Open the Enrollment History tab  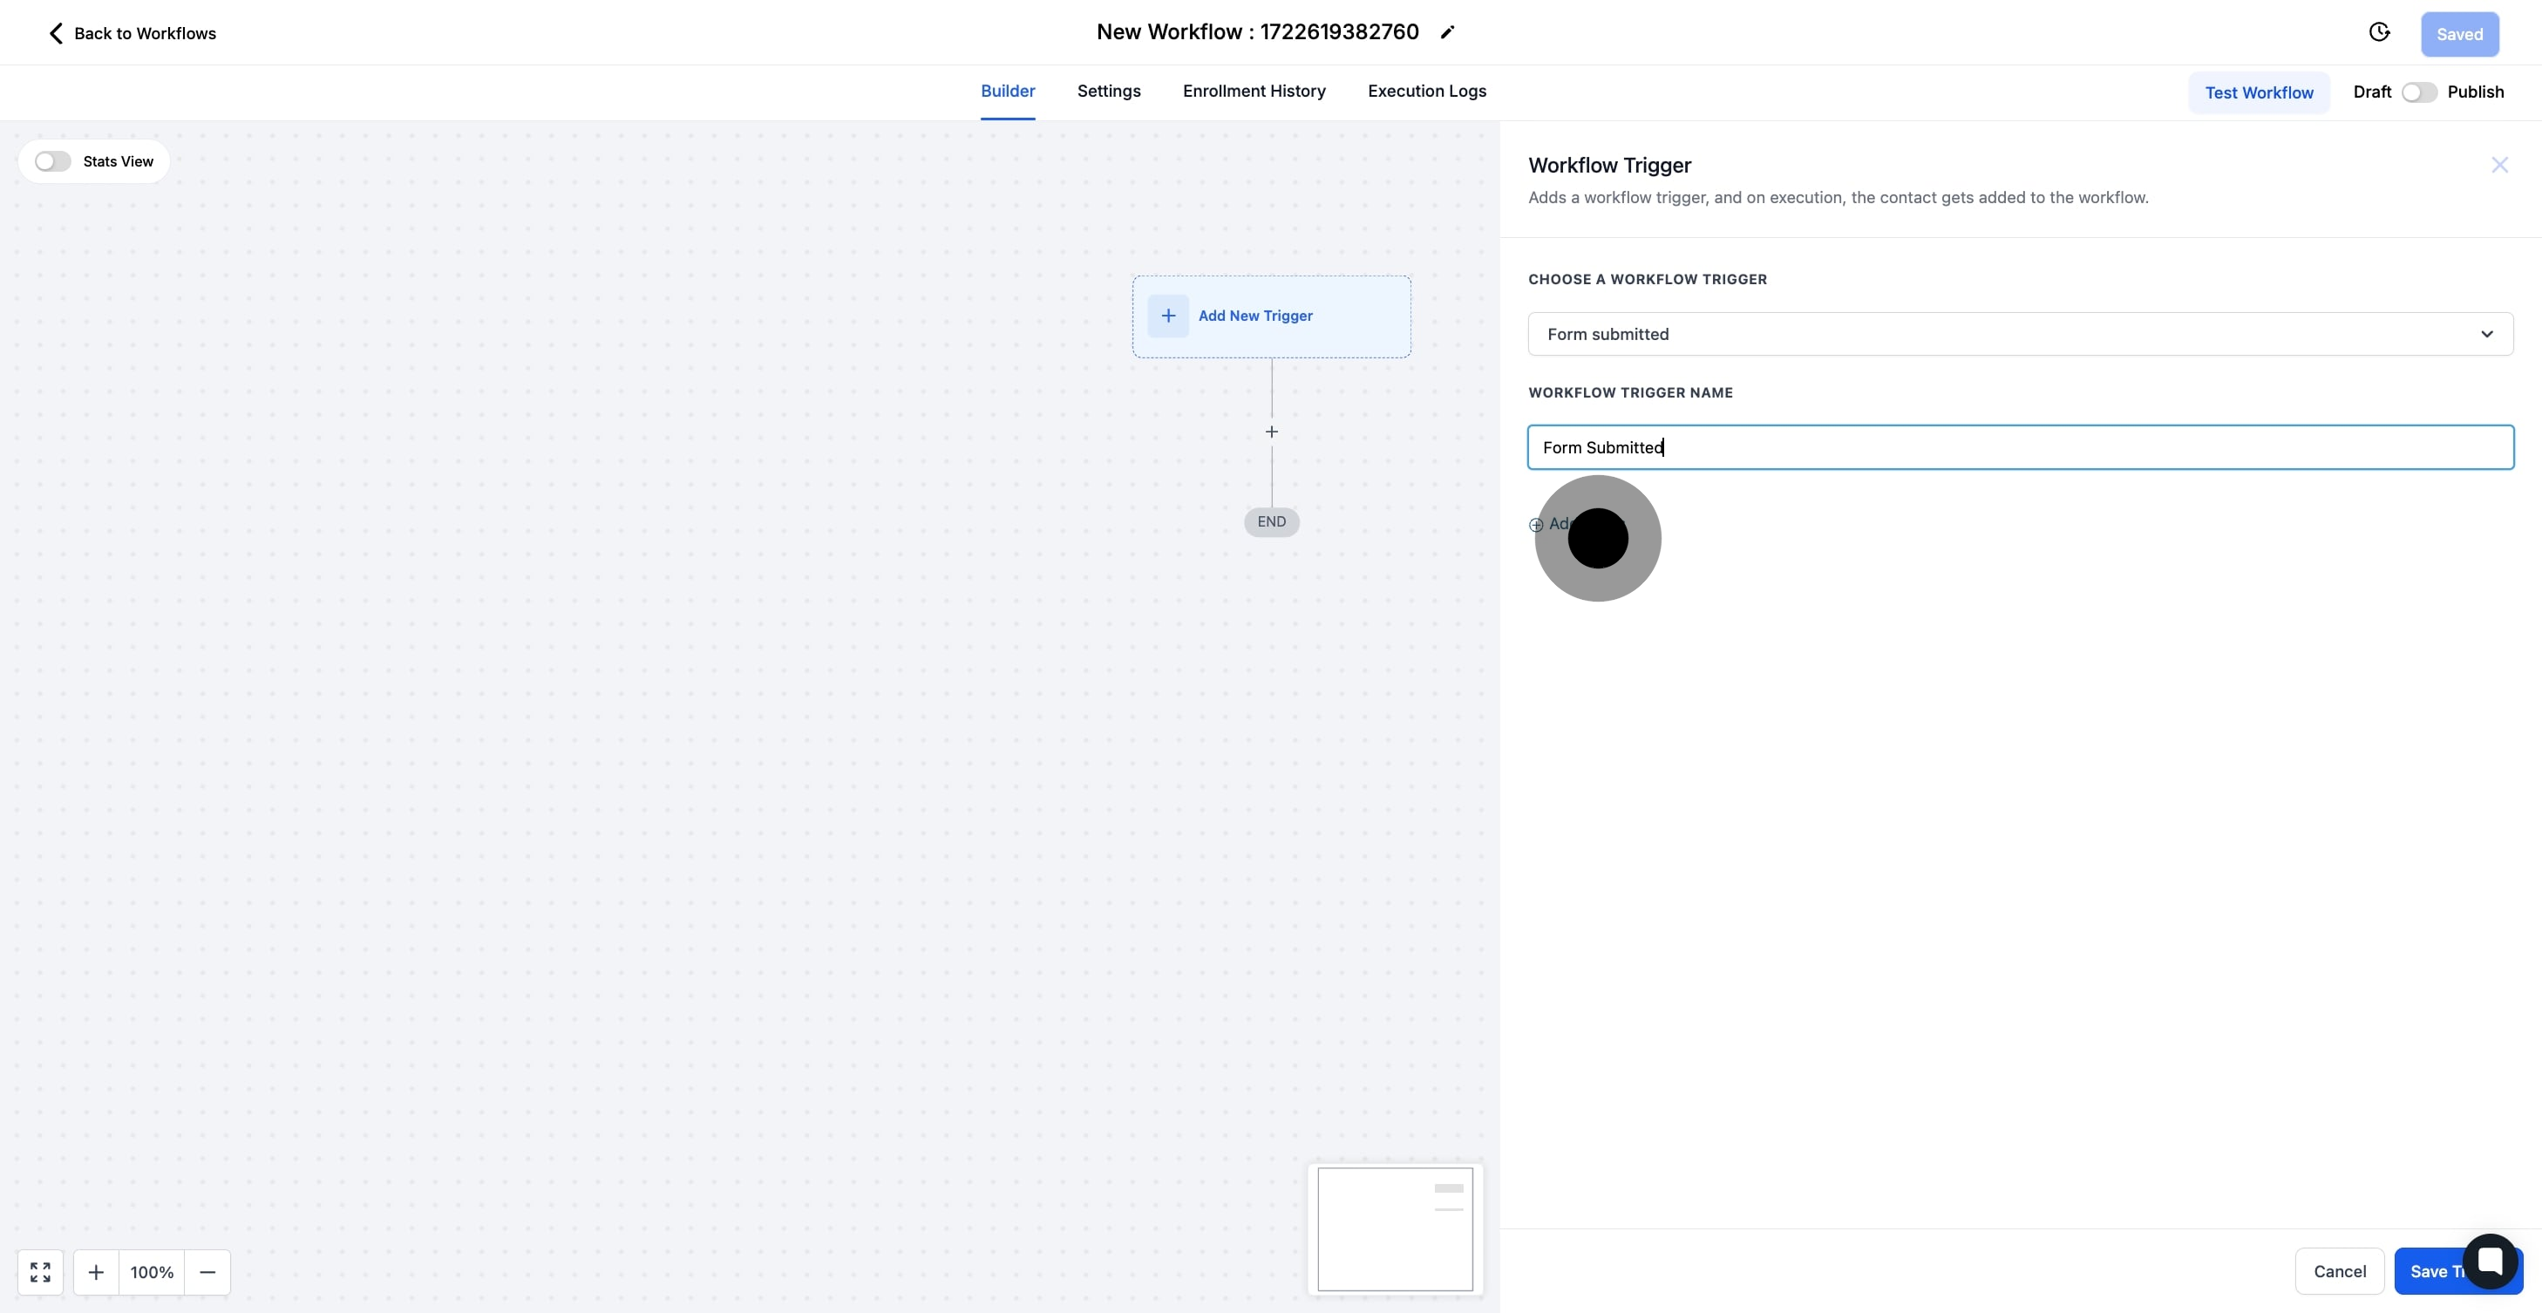1254,91
